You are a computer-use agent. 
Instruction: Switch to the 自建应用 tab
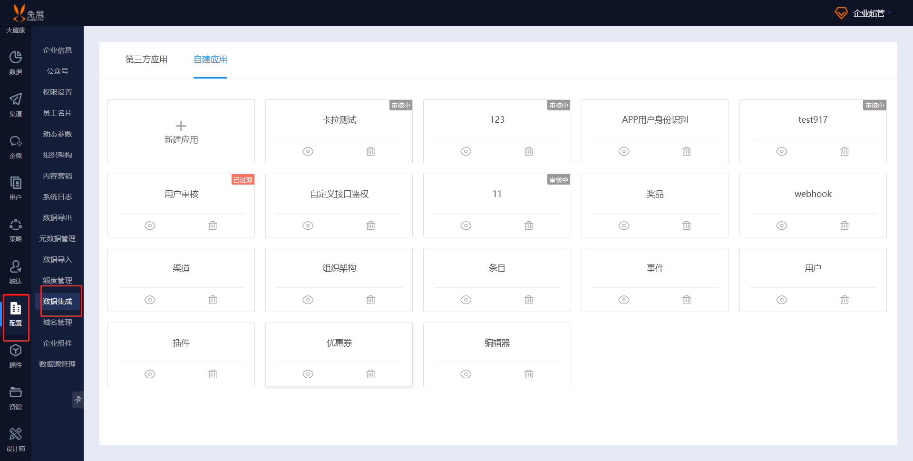tap(210, 59)
